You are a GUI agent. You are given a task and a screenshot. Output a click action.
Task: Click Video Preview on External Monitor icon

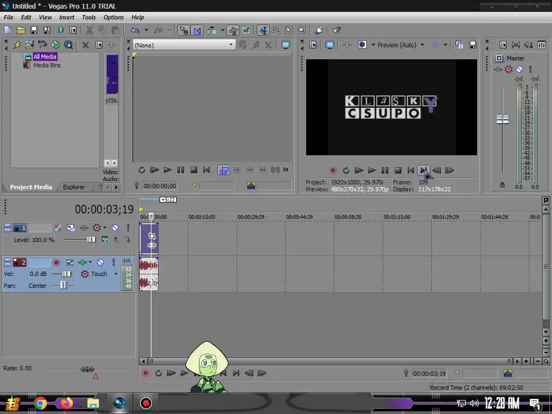coord(329,45)
